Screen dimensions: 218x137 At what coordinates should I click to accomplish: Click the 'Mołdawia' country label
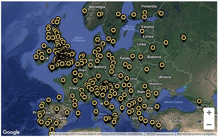156,84
